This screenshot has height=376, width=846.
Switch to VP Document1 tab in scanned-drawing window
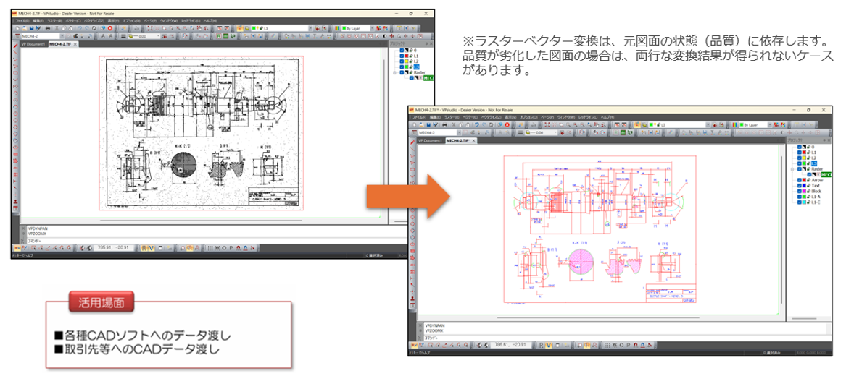tap(33, 44)
